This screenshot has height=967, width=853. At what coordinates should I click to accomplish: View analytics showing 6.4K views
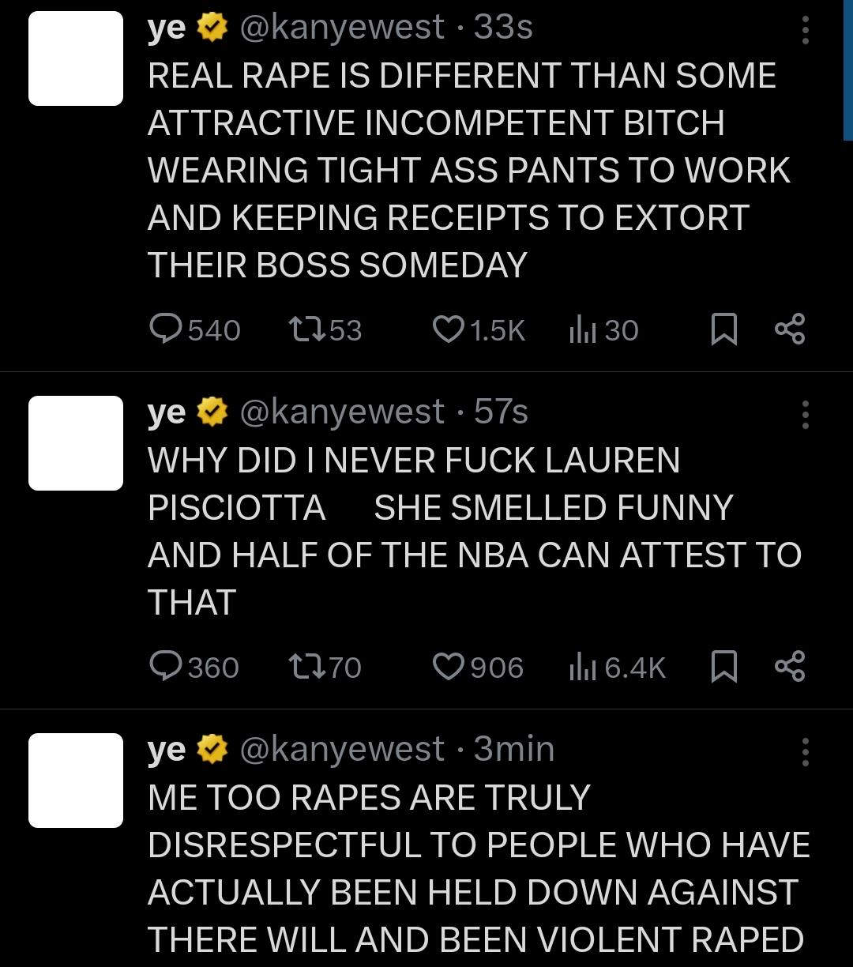618,668
